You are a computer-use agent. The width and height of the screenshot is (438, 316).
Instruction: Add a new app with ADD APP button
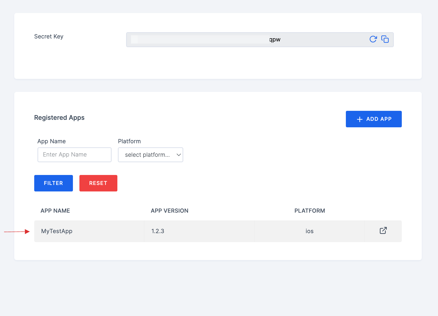(374, 119)
